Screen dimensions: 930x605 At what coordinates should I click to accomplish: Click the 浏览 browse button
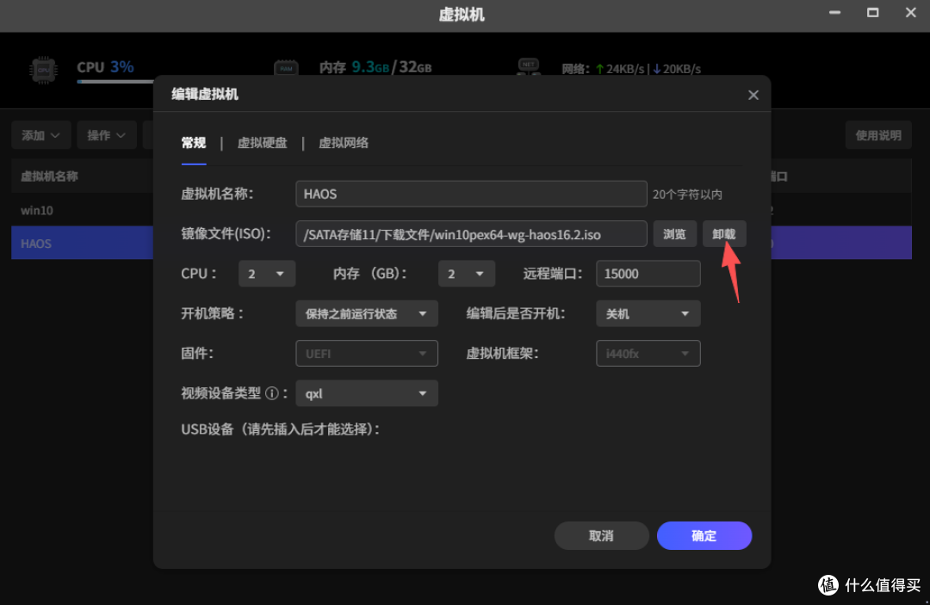click(674, 234)
